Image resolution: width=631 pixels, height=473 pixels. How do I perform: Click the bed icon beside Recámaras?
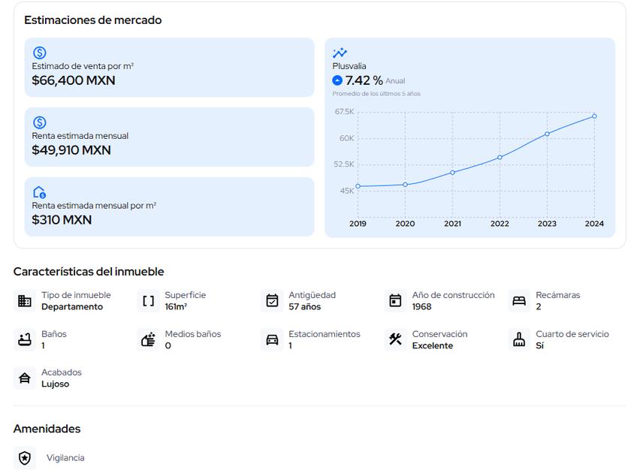click(519, 301)
